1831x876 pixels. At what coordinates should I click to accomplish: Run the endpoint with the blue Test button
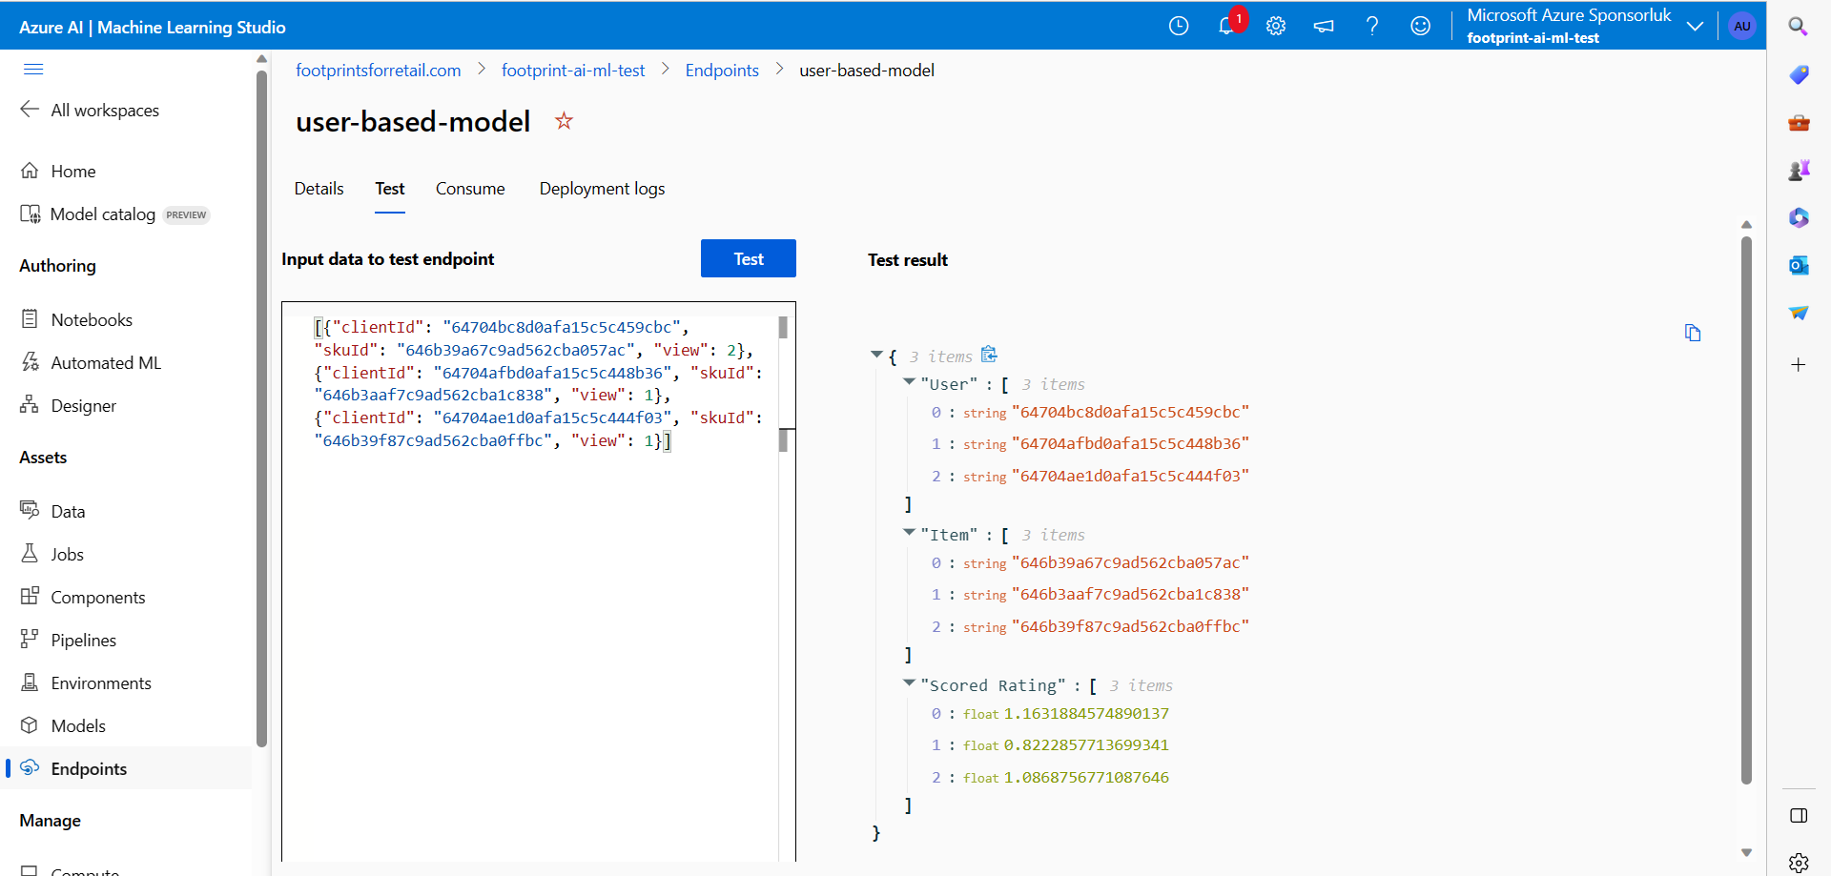pos(749,258)
